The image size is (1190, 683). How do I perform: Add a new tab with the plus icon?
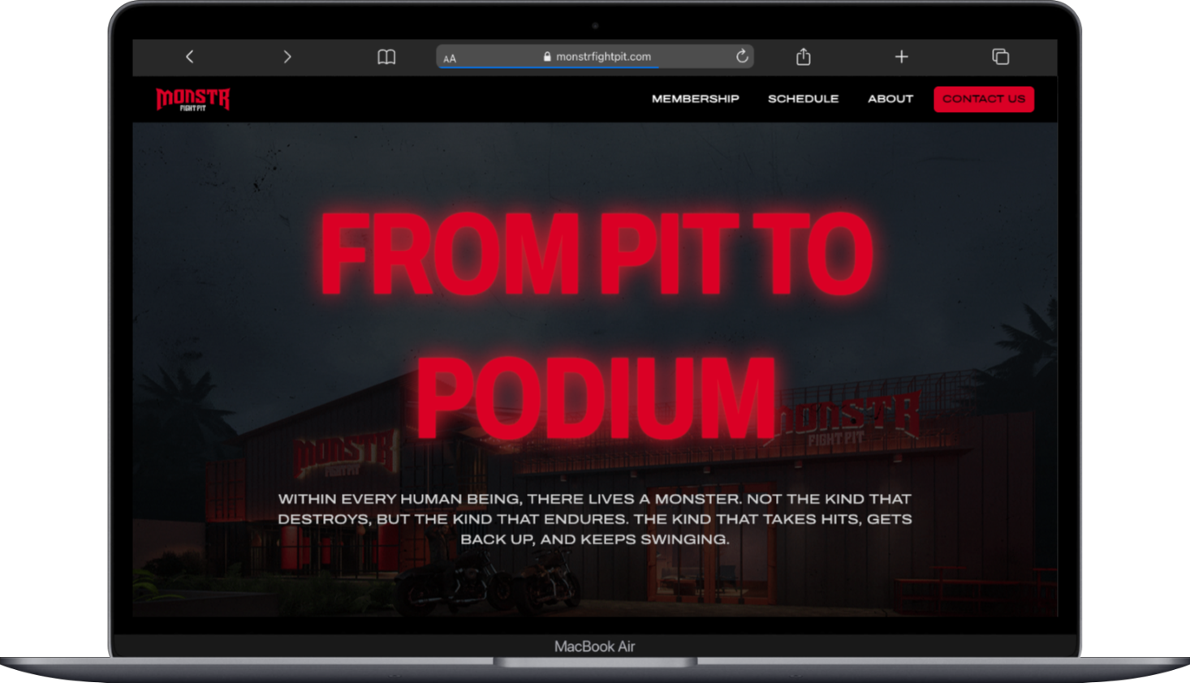(x=901, y=57)
